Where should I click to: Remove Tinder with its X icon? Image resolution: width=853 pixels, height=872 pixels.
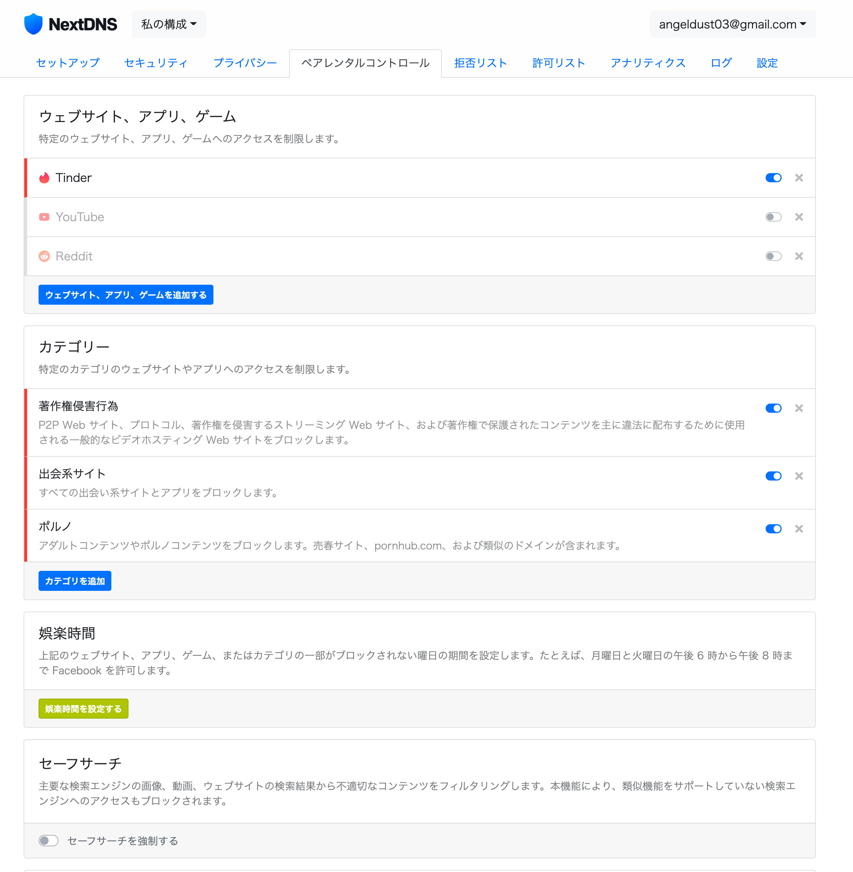click(799, 178)
